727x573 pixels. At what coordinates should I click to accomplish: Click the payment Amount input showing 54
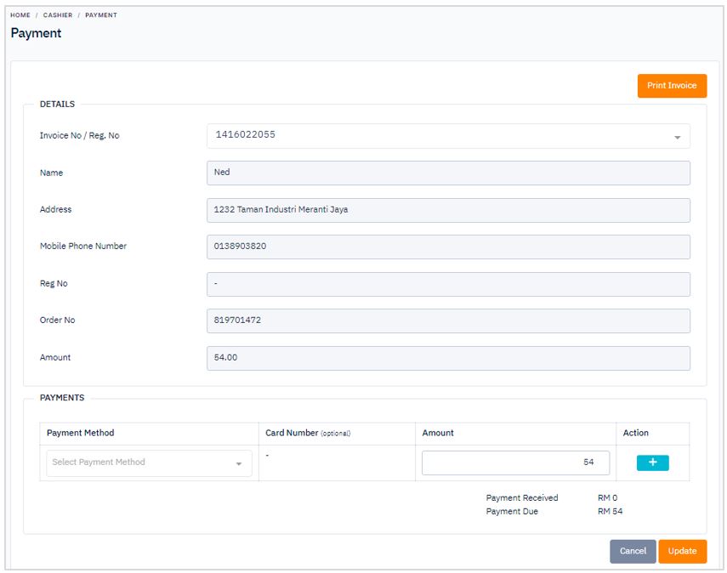(515, 462)
